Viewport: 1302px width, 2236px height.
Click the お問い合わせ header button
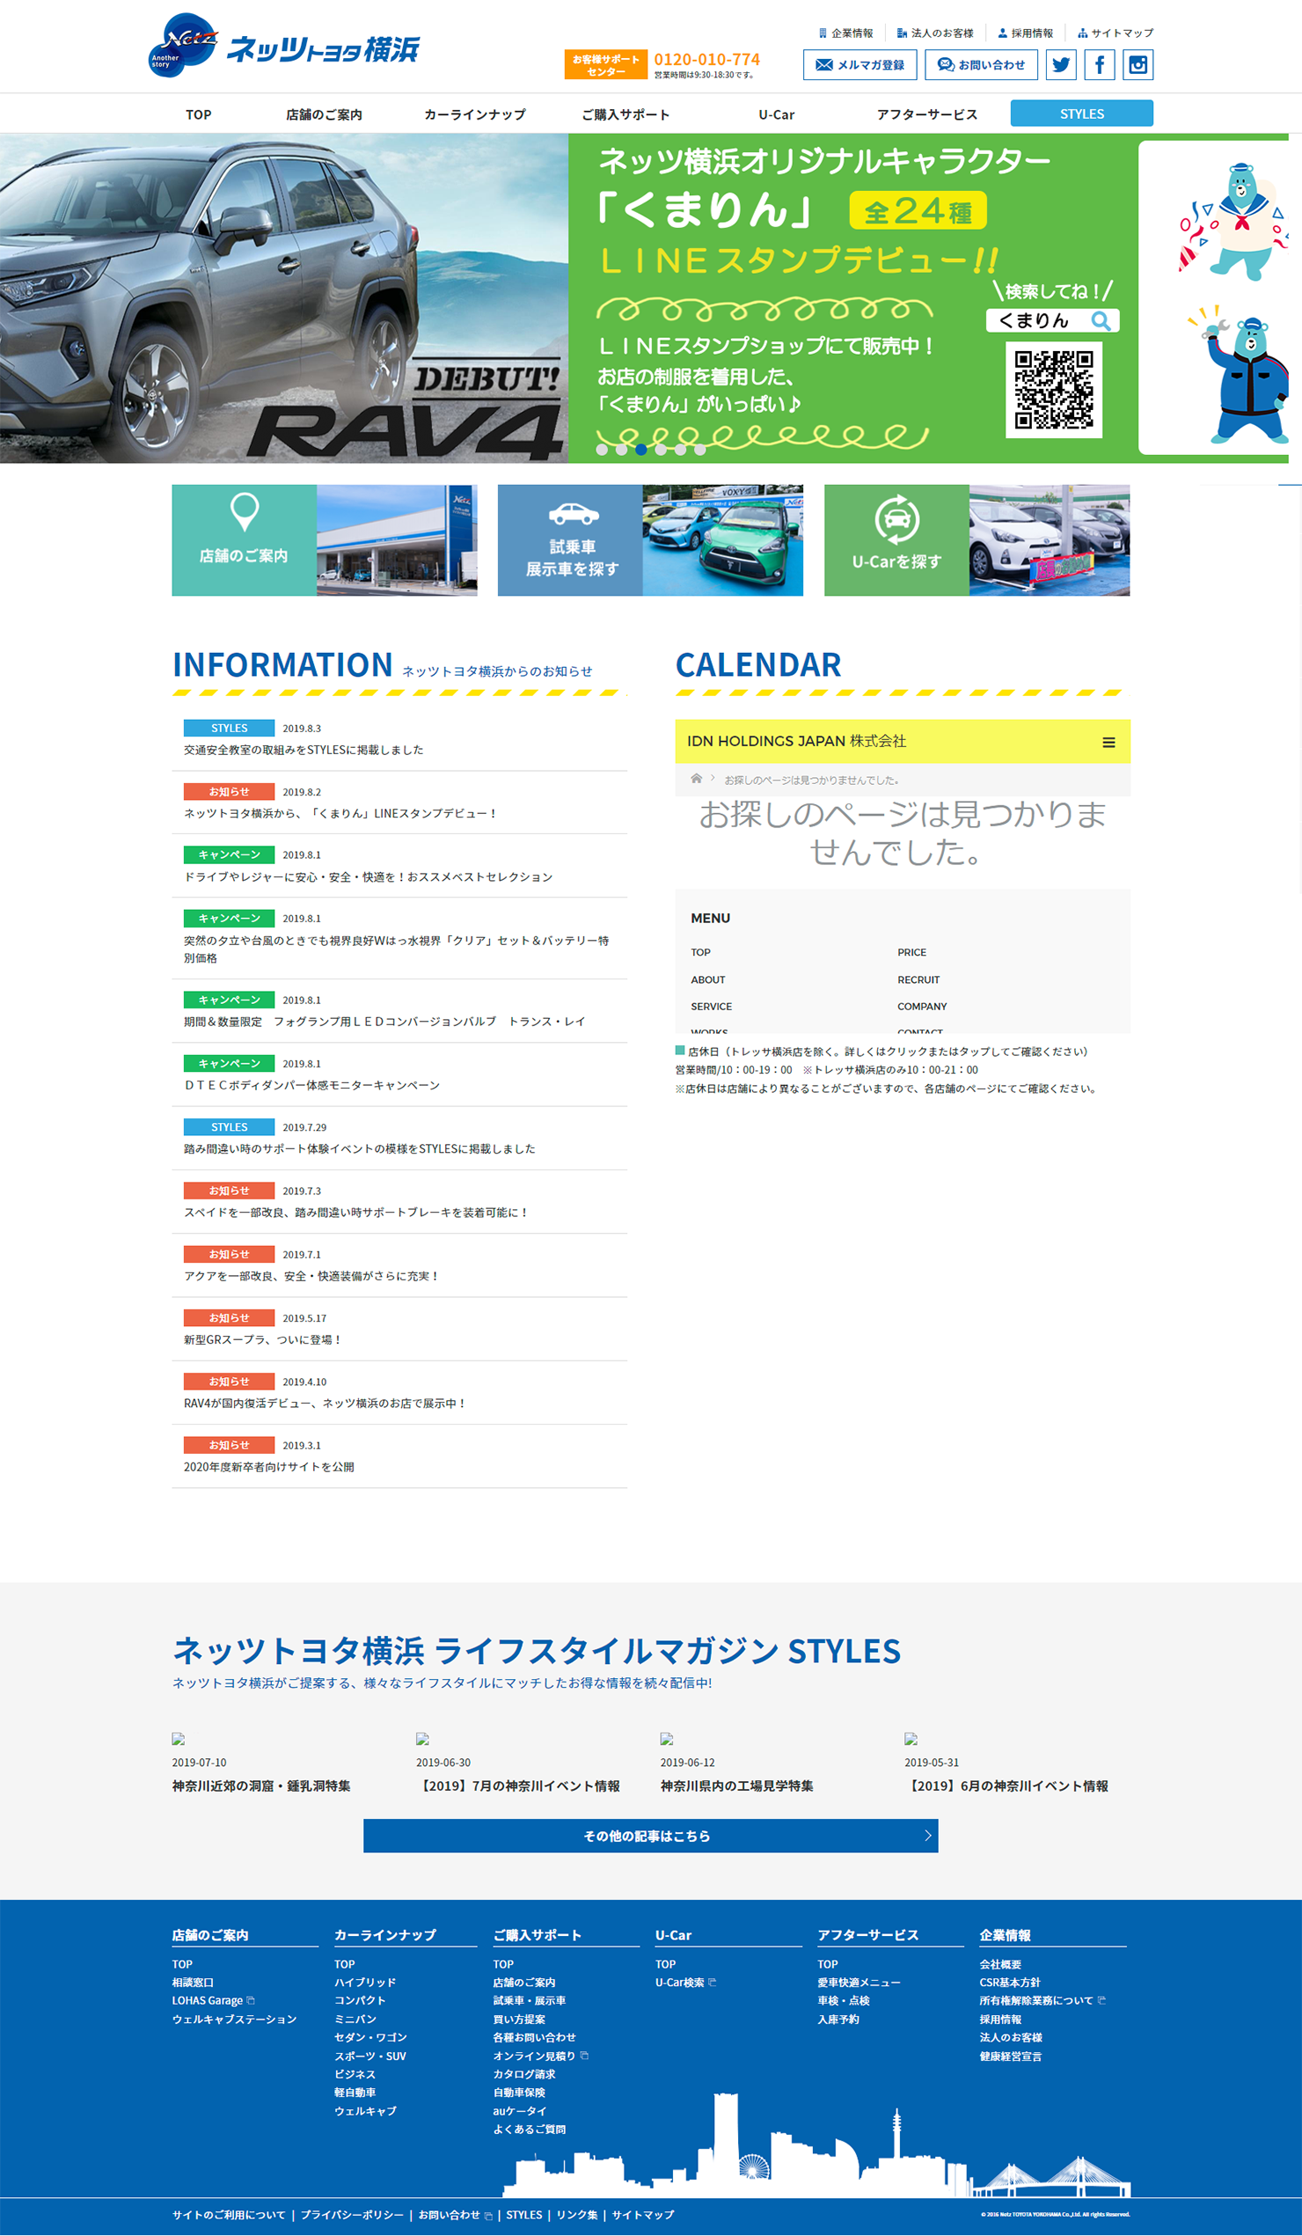click(x=981, y=65)
